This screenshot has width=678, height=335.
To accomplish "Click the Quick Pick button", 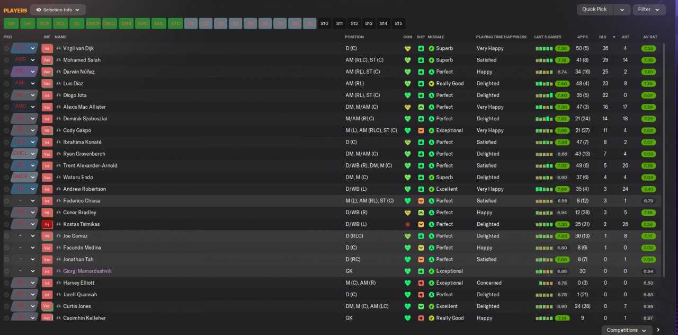I will [594, 10].
